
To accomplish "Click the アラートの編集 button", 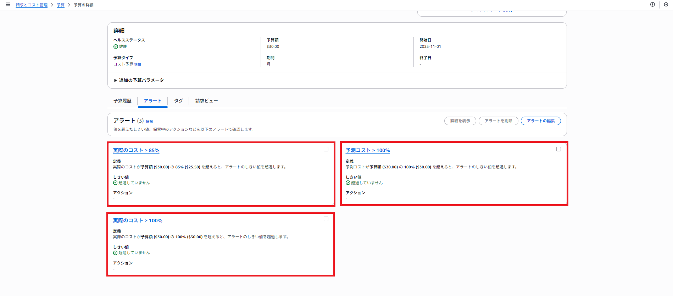I will [540, 121].
